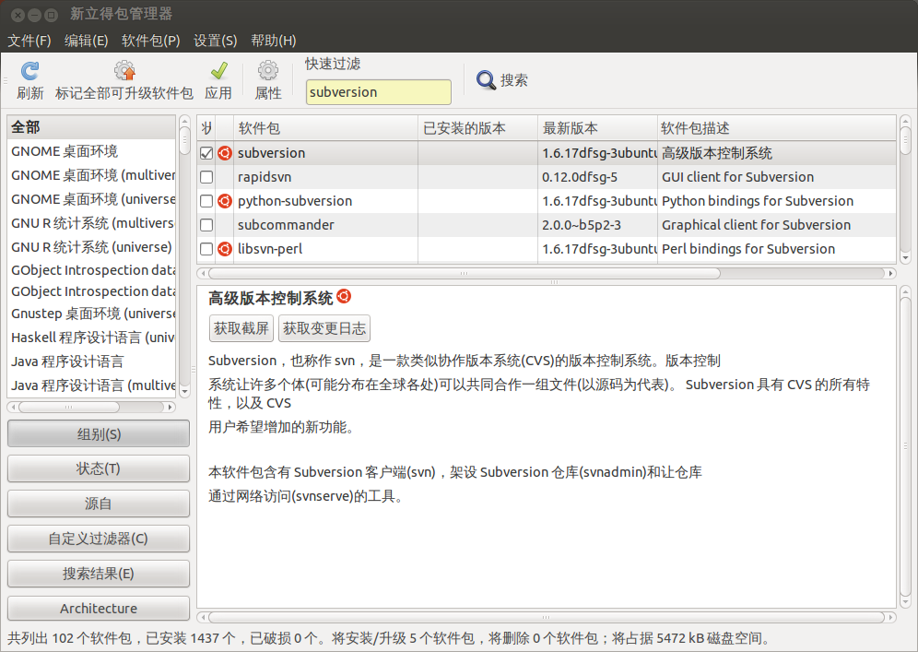Viewport: 918px width, 652px height.
Task: Toggle the subcommander package checkbox
Action: pyautogui.click(x=206, y=225)
